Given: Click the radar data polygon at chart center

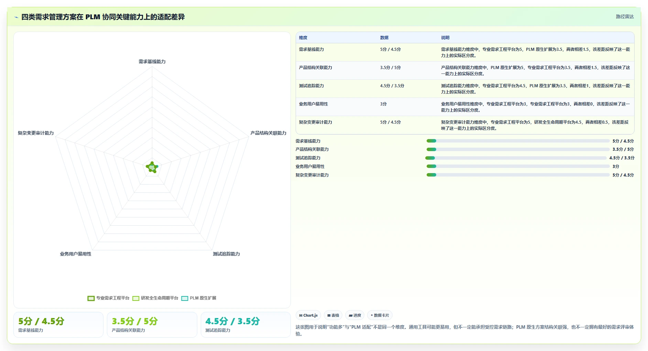Looking at the screenshot, I should [152, 167].
